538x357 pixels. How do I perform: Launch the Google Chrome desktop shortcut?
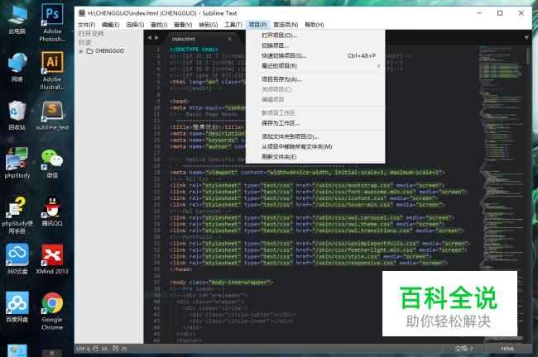(52, 311)
